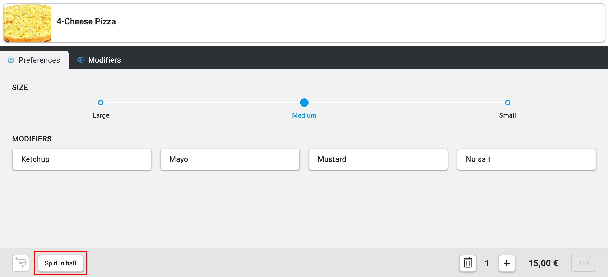This screenshot has height=277, width=608.
Task: Increase quantity with the plus icon
Action: 507,263
